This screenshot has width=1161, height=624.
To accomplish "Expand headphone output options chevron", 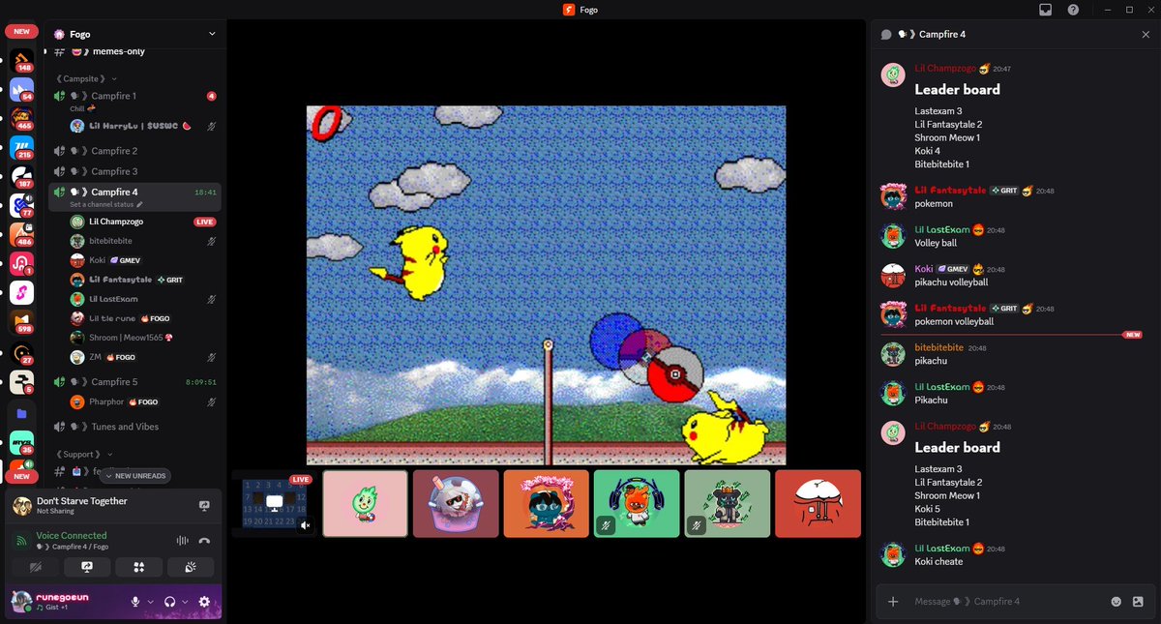I will pos(185,602).
